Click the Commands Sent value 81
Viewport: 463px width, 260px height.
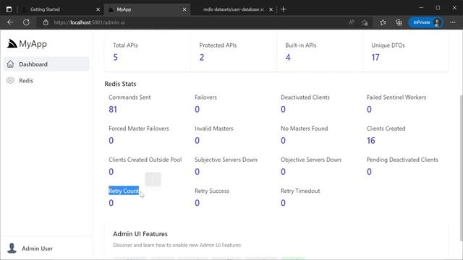point(113,109)
